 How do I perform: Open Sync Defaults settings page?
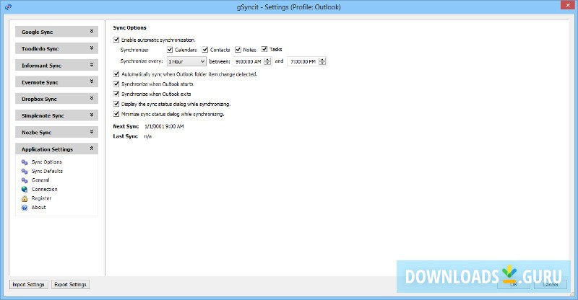click(x=47, y=171)
